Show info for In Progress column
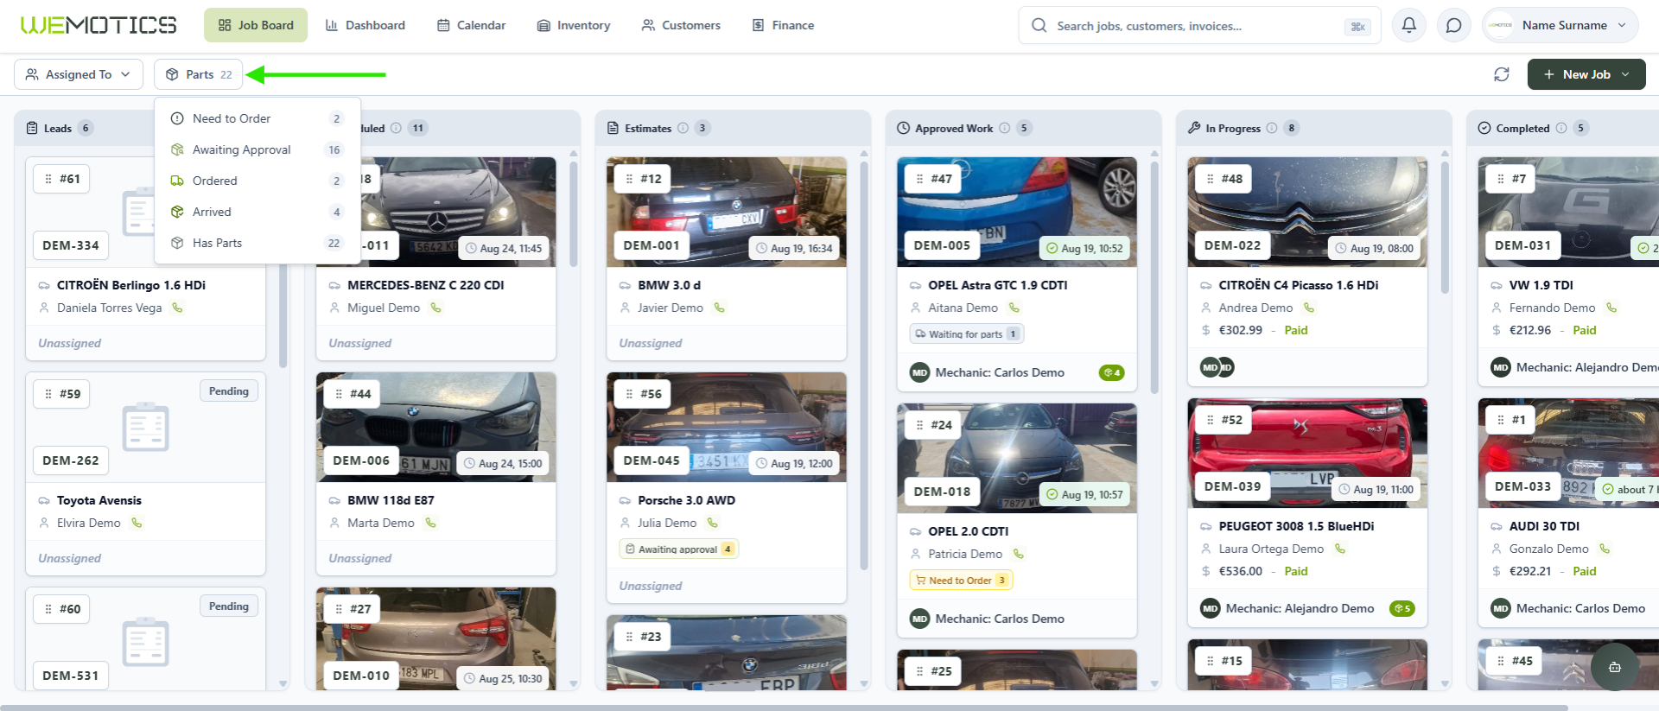 click(1272, 128)
